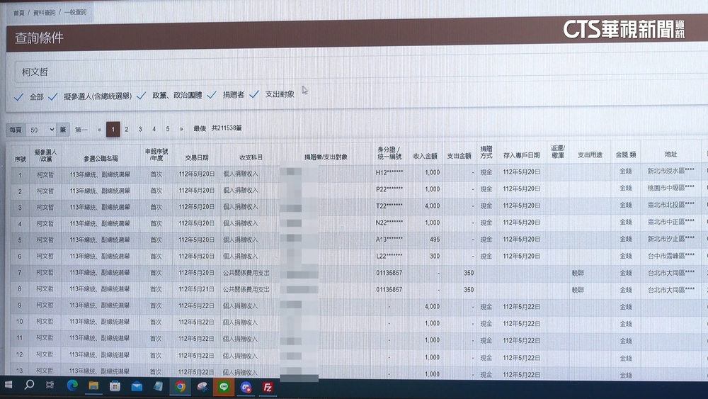Jump to 最後 last page
The height and width of the screenshot is (399, 708).
pos(200,128)
